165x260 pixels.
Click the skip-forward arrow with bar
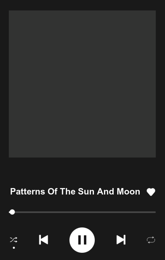[x=121, y=240]
